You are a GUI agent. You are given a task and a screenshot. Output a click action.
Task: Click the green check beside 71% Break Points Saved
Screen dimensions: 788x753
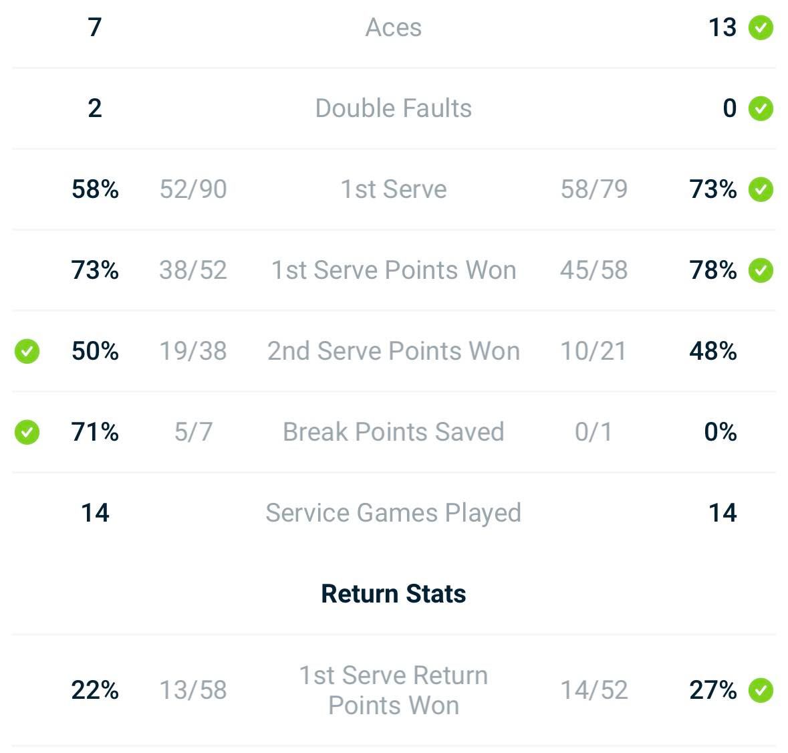click(x=27, y=432)
